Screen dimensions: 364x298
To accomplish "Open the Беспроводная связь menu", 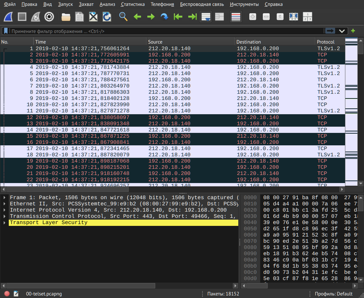I will click(x=202, y=4).
